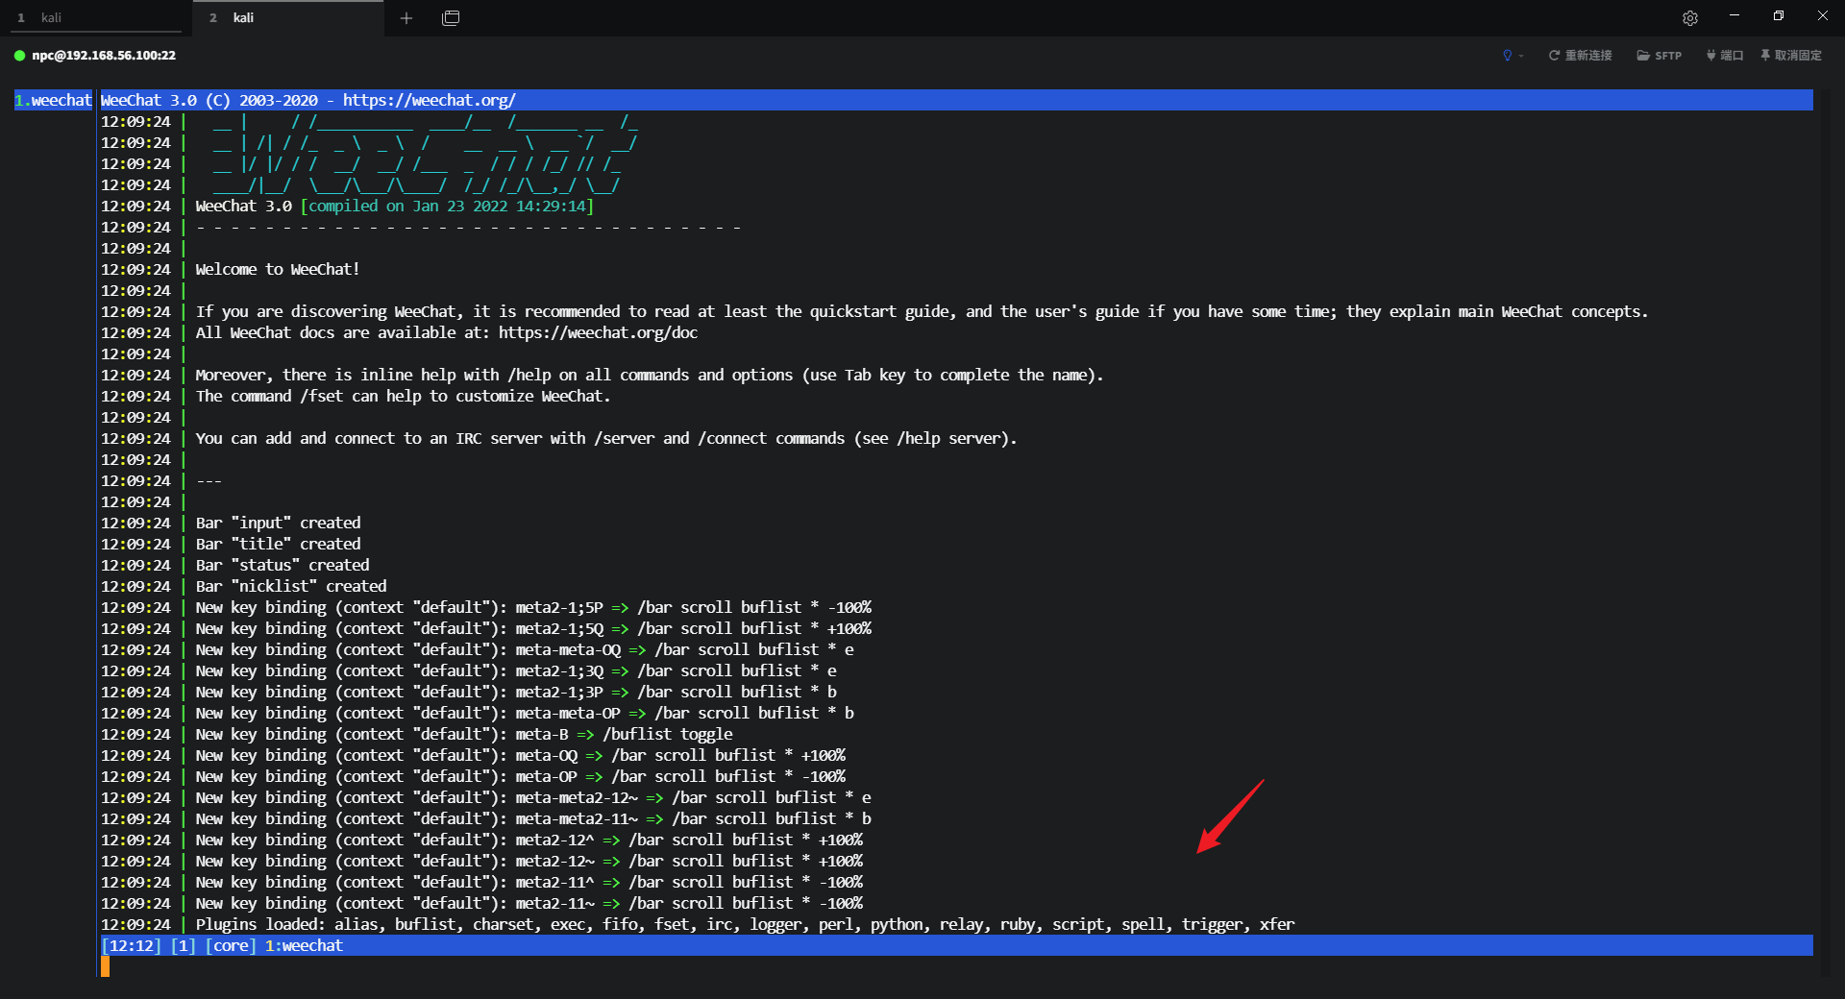This screenshot has height=999, width=1845.
Task: Open the settings gear
Action: [x=1690, y=18]
